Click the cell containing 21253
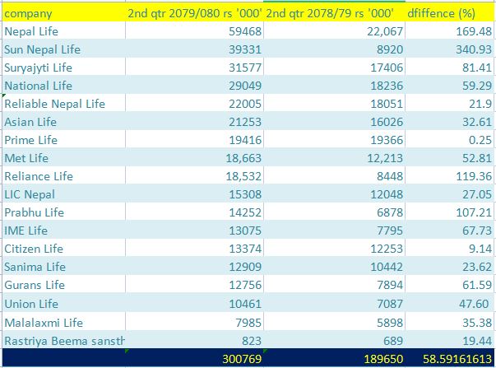 click(195, 121)
